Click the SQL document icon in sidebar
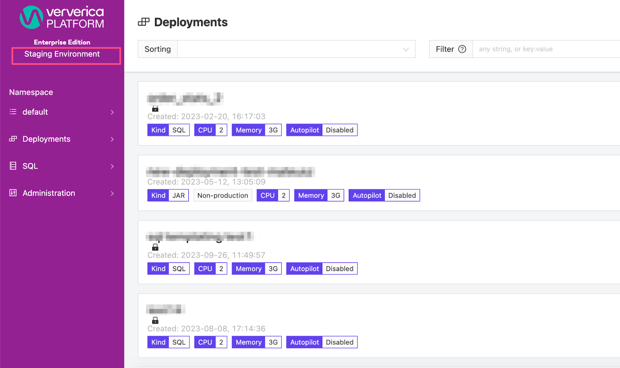The width and height of the screenshot is (620, 368). 13,166
